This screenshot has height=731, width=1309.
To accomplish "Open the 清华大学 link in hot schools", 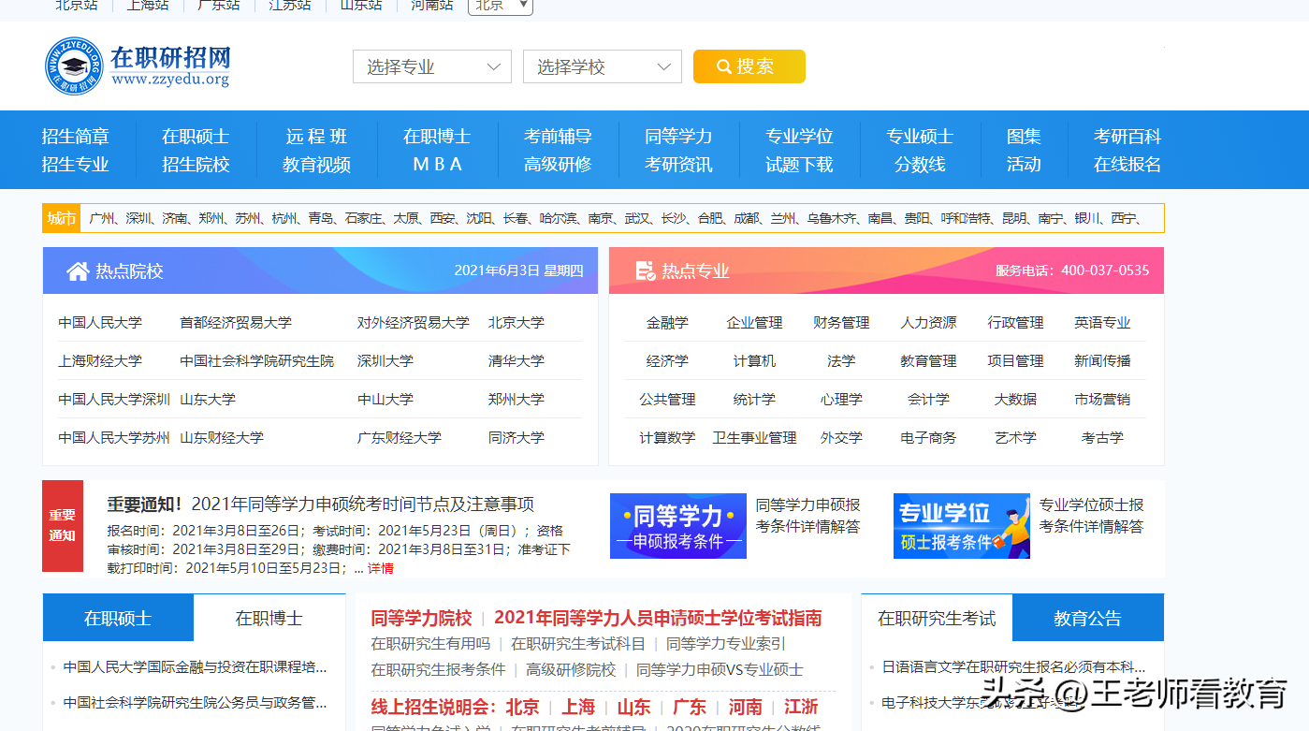I will pos(516,361).
